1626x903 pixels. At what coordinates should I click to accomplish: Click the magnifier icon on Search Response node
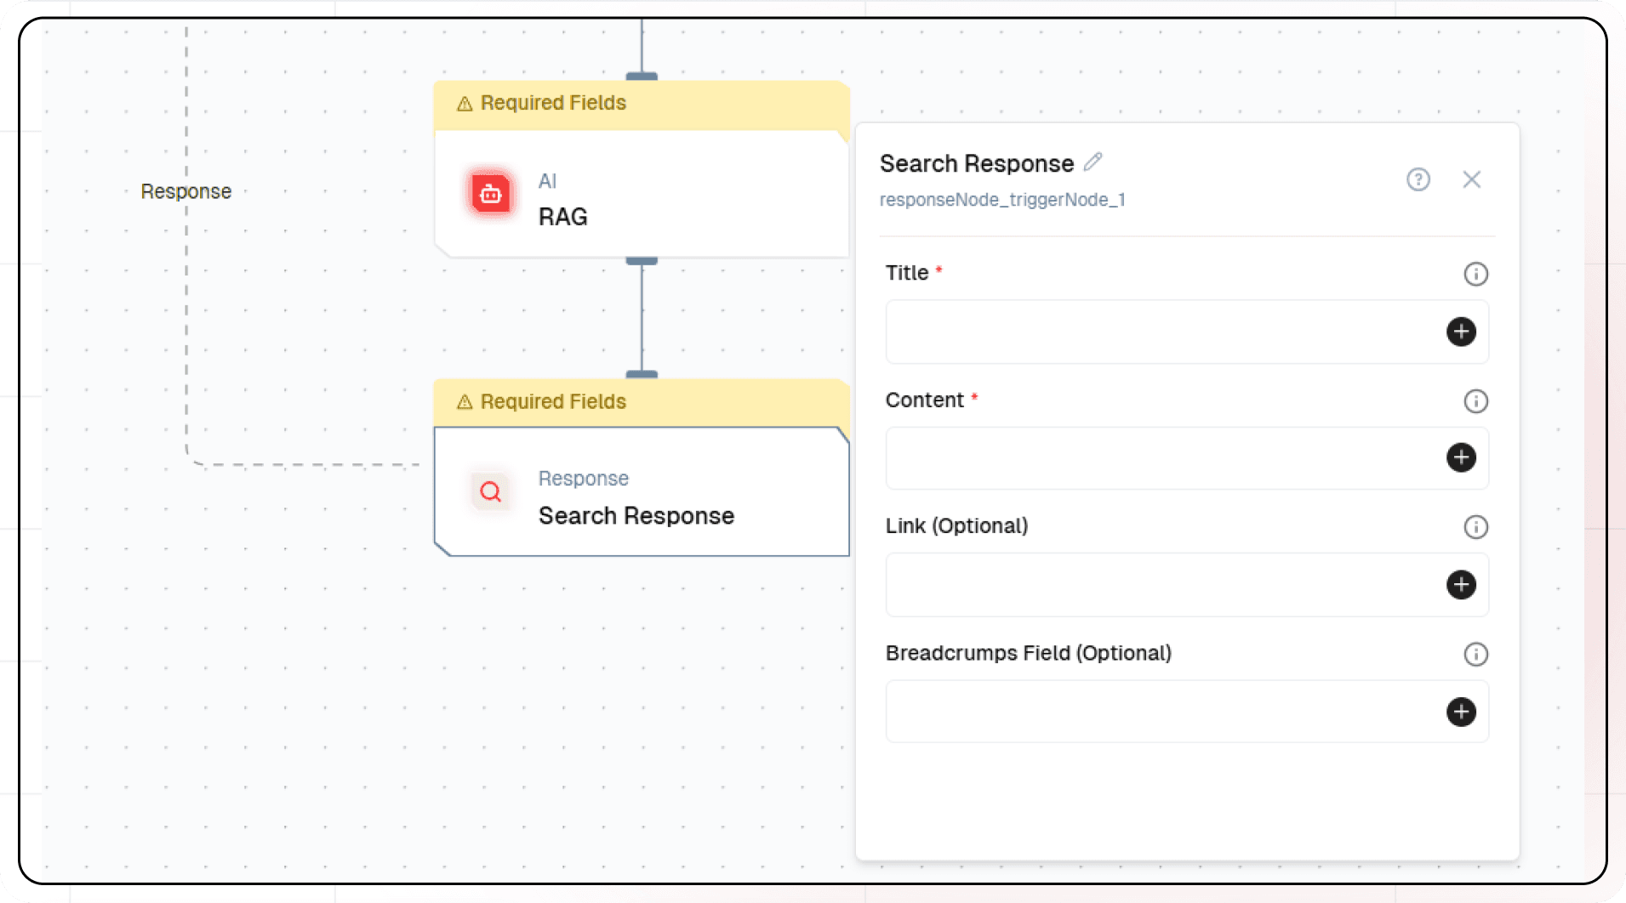point(491,491)
